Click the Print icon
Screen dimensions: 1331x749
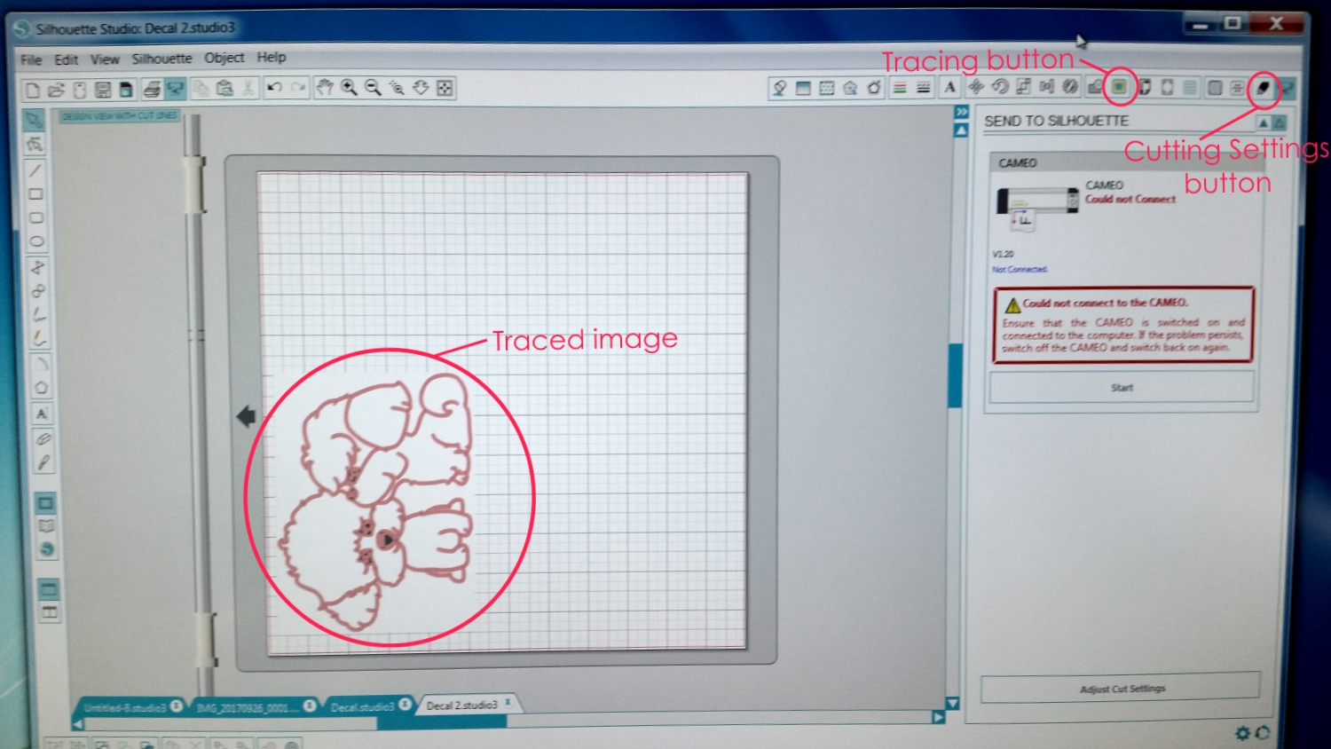pyautogui.click(x=152, y=89)
